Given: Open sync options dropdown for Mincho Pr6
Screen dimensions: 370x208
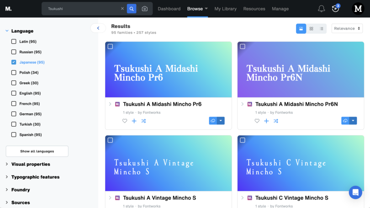Looking at the screenshot, I should click(221, 121).
